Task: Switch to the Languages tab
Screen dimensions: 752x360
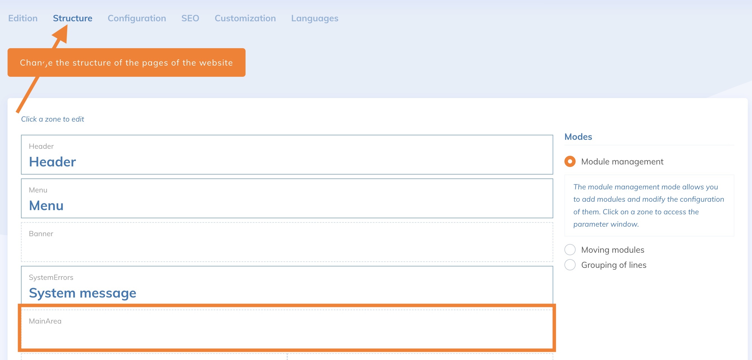Action: pyautogui.click(x=314, y=18)
